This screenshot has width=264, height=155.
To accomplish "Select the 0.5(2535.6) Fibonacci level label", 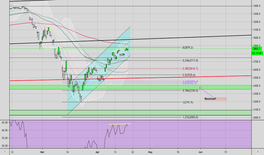I will 189,75.
